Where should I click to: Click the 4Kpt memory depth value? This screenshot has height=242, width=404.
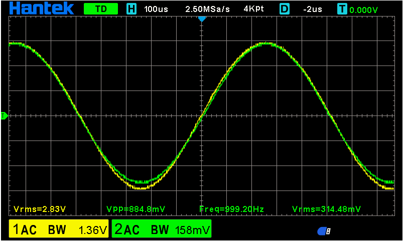tap(253, 9)
